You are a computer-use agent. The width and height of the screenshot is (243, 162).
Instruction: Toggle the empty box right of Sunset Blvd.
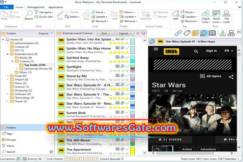tap(144, 115)
